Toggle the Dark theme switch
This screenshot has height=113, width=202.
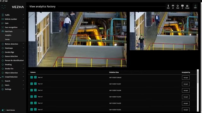[3, 110]
